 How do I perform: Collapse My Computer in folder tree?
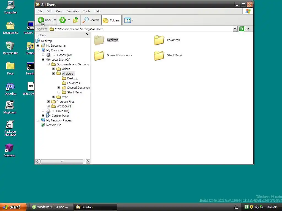38,50
